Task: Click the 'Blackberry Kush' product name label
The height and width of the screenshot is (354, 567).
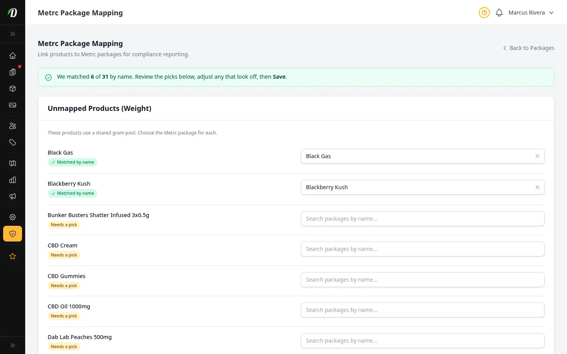Action: pos(69,184)
